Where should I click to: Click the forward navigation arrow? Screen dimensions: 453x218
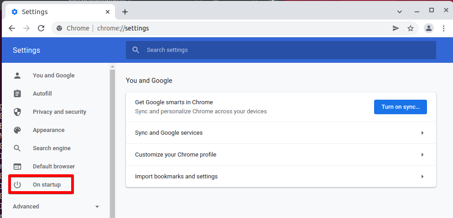tap(26, 28)
